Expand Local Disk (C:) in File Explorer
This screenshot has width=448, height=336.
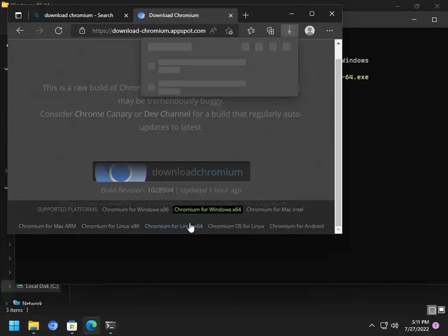[x=10, y=286]
